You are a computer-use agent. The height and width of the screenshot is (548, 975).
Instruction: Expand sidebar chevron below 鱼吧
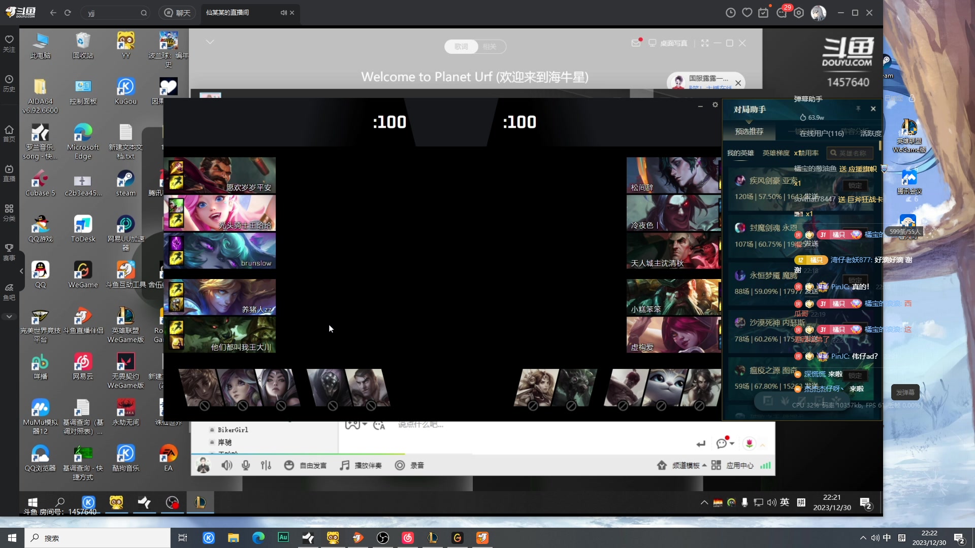point(9,316)
